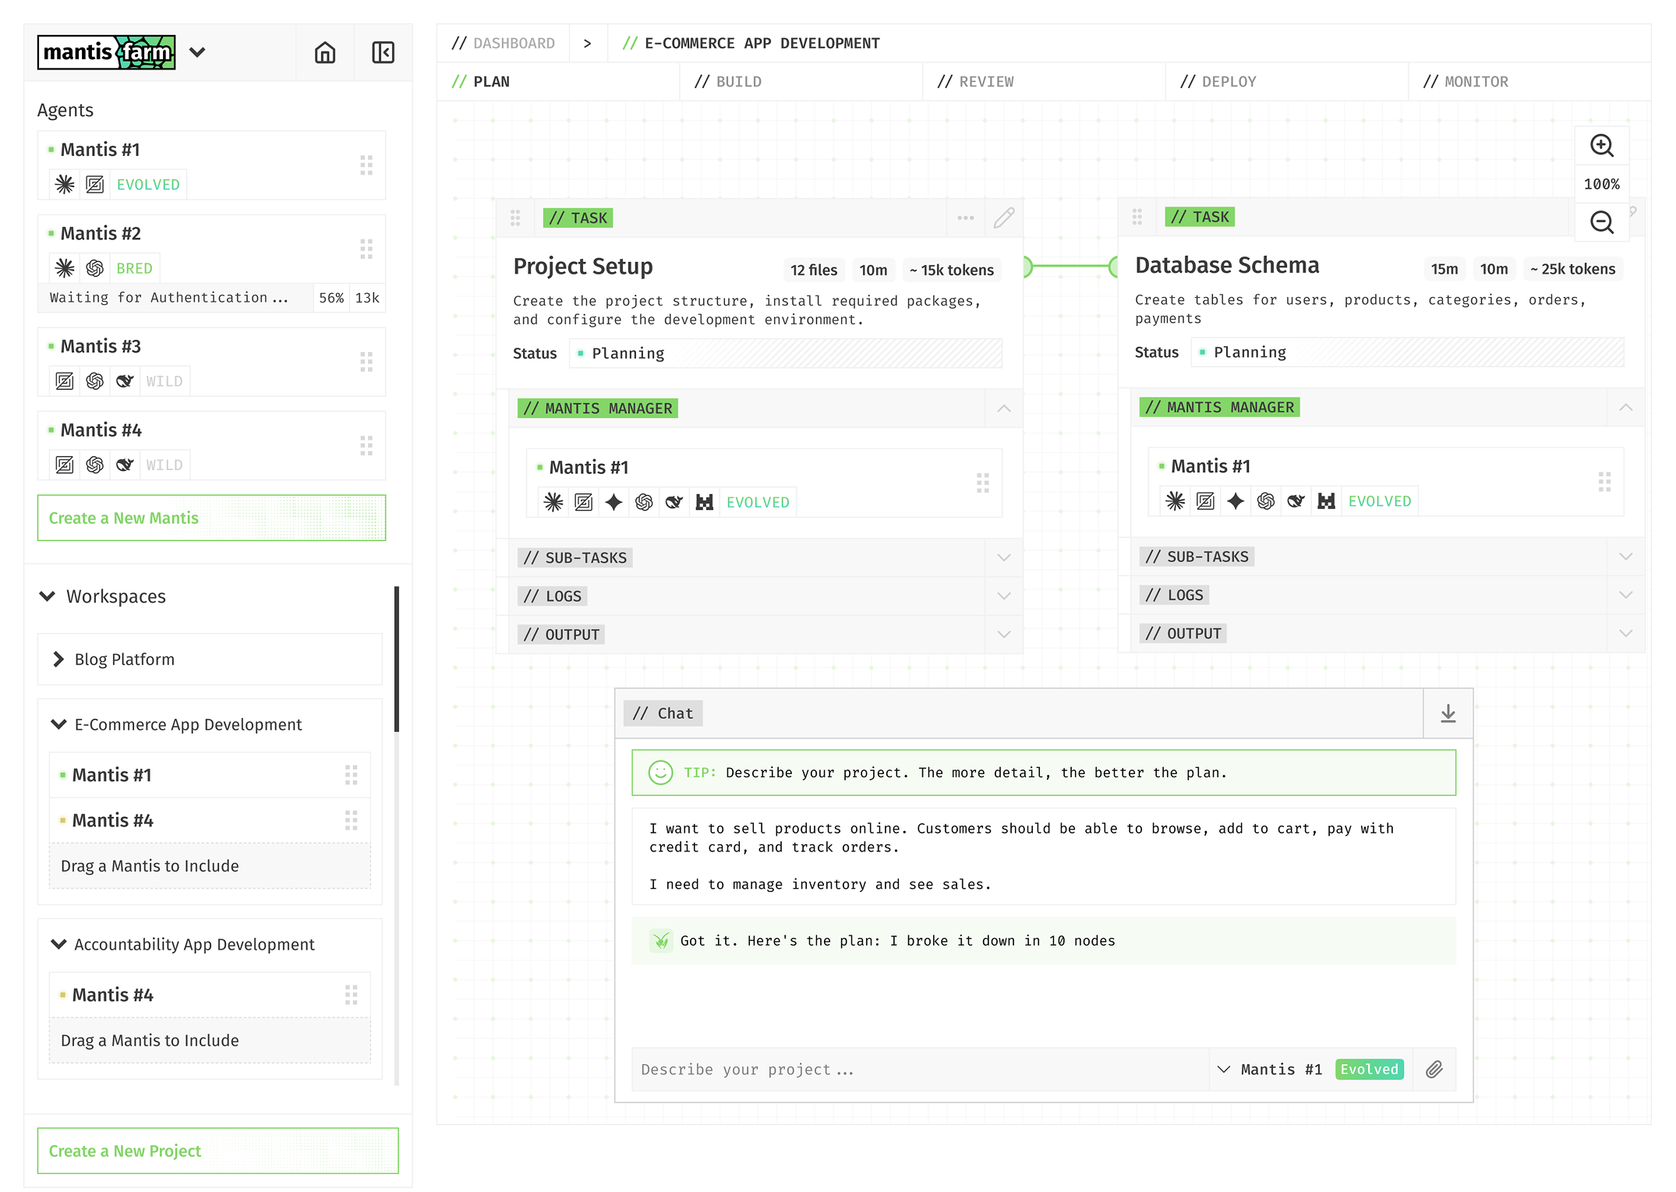Open the three-dots menu on Project Setup task

tap(965, 218)
